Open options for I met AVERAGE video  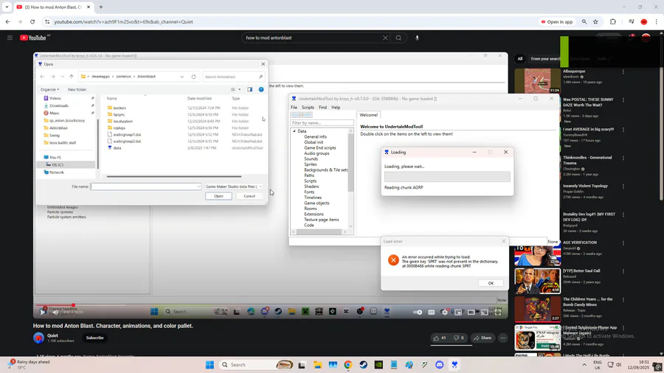click(x=623, y=130)
